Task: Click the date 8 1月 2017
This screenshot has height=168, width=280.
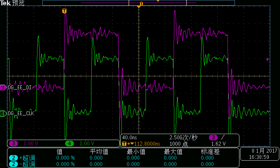Action: pos(265,151)
